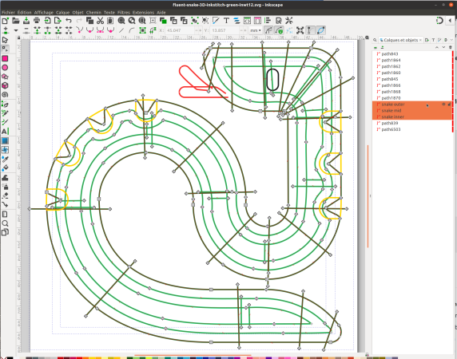457x359 pixels.
Task: Click the Cut scissors icon
Action: click(x=100, y=21)
